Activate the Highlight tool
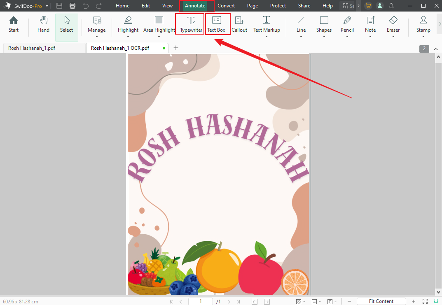442x305 pixels. [128, 25]
